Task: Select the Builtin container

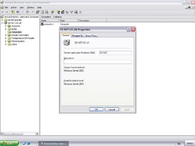Action: point(14,29)
